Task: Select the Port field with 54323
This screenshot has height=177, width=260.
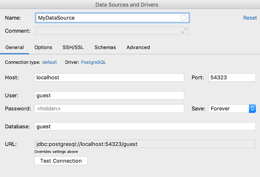Action: [232, 77]
